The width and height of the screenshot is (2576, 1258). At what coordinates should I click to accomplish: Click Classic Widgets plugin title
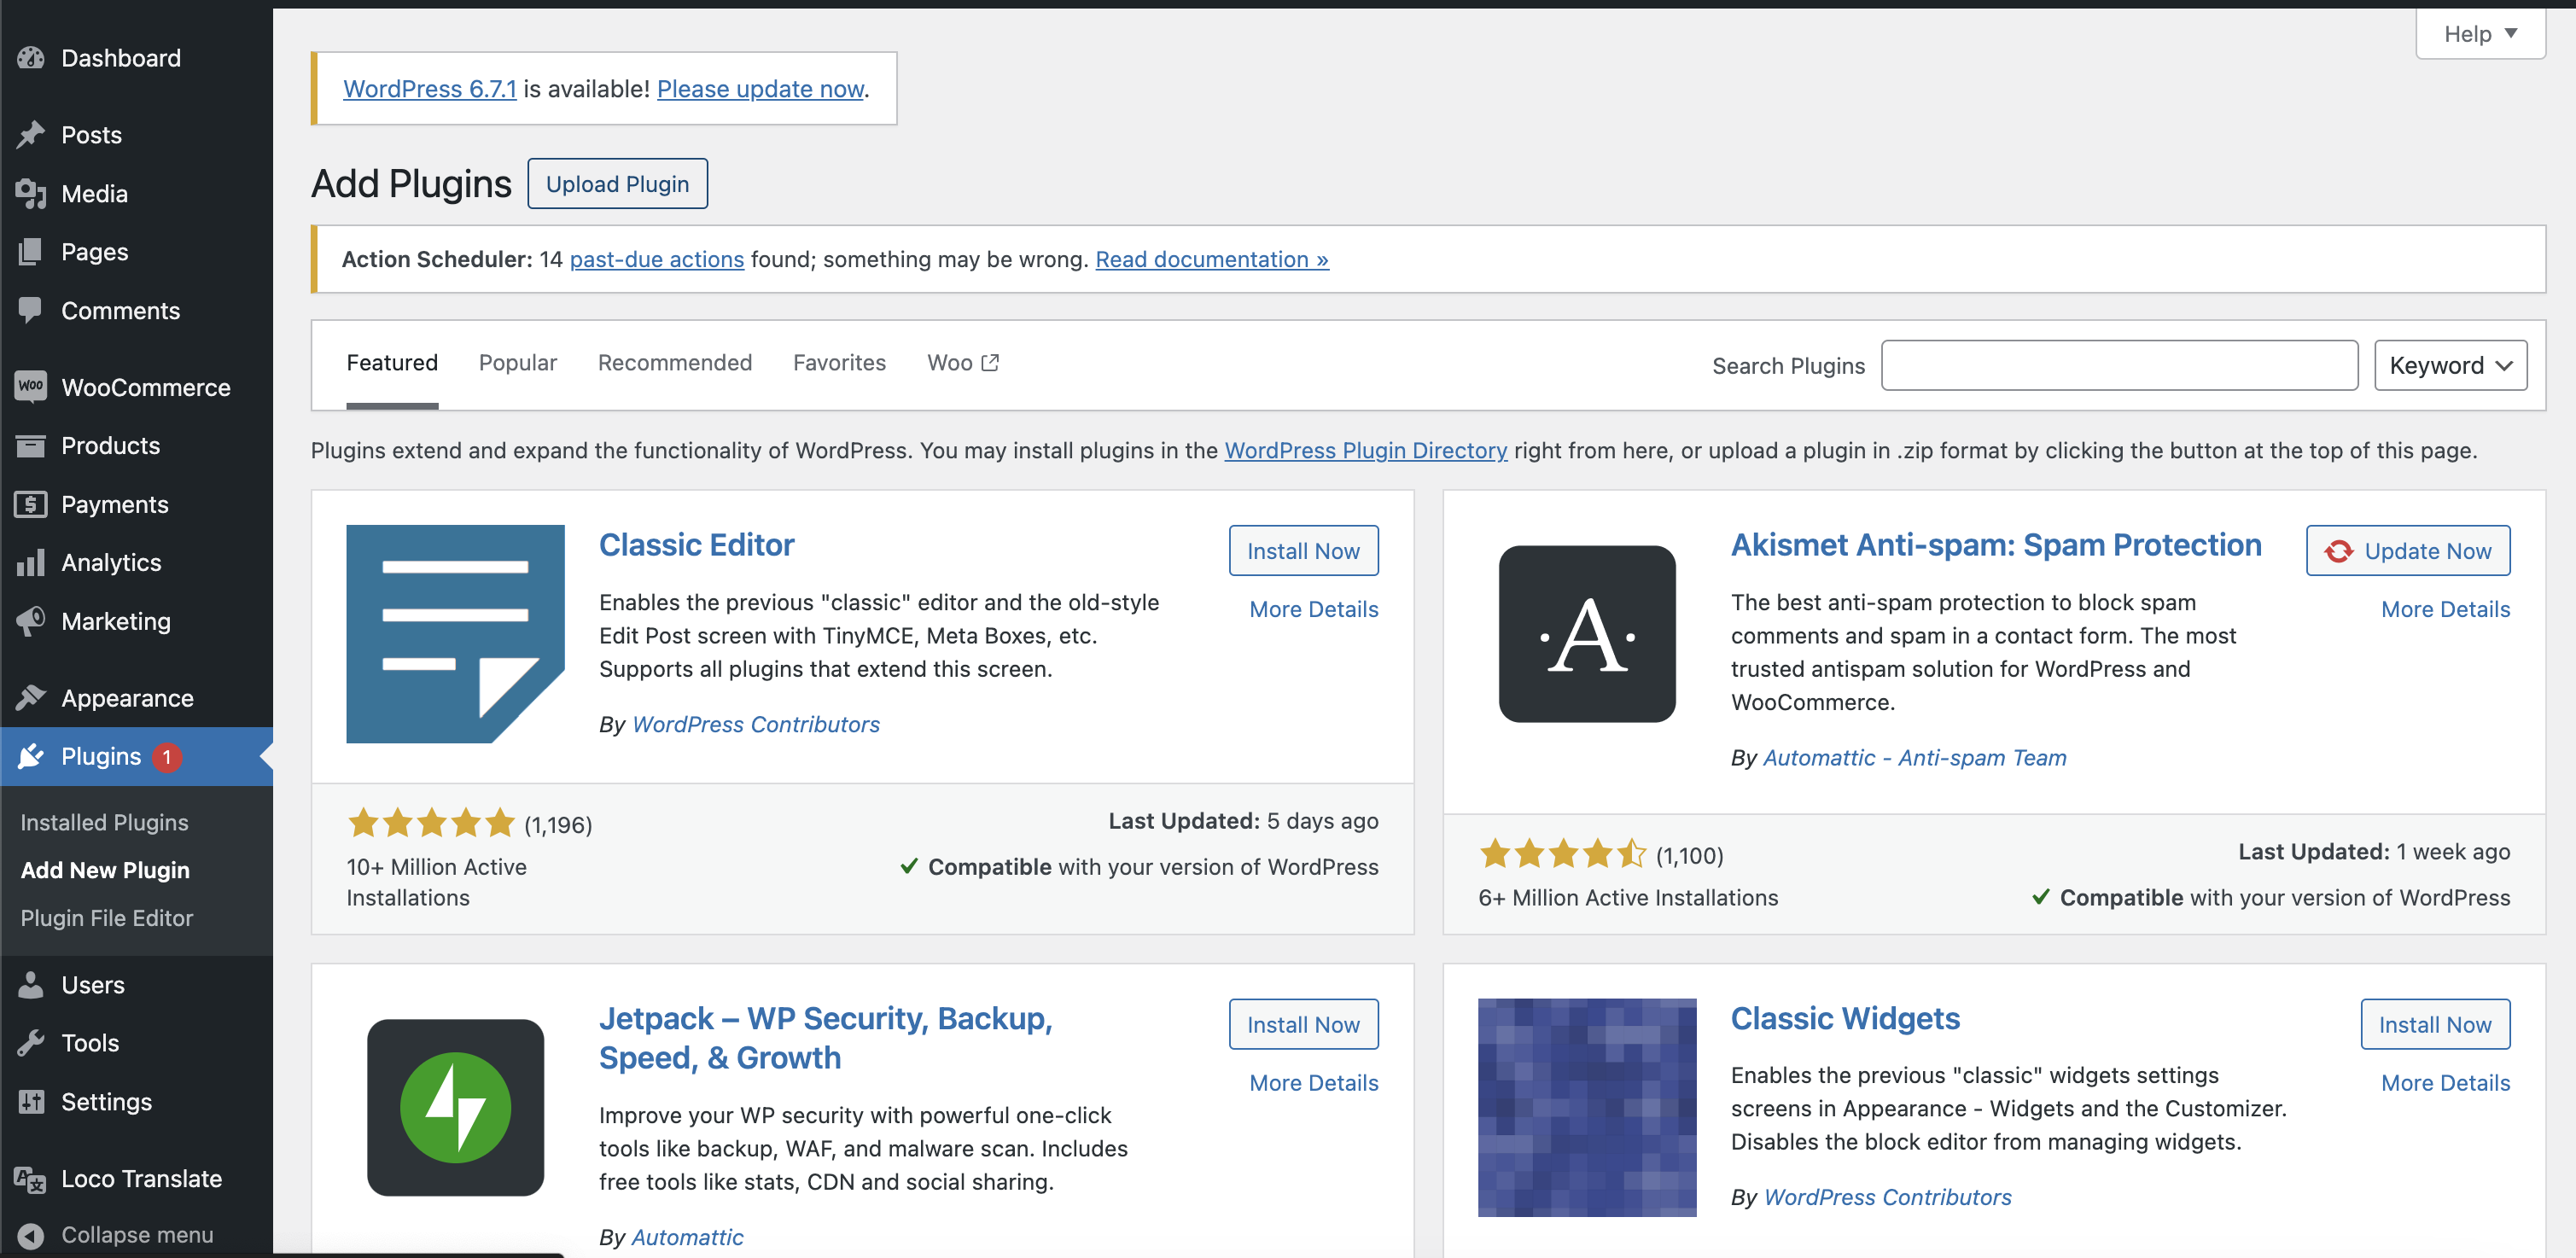click(1845, 1018)
